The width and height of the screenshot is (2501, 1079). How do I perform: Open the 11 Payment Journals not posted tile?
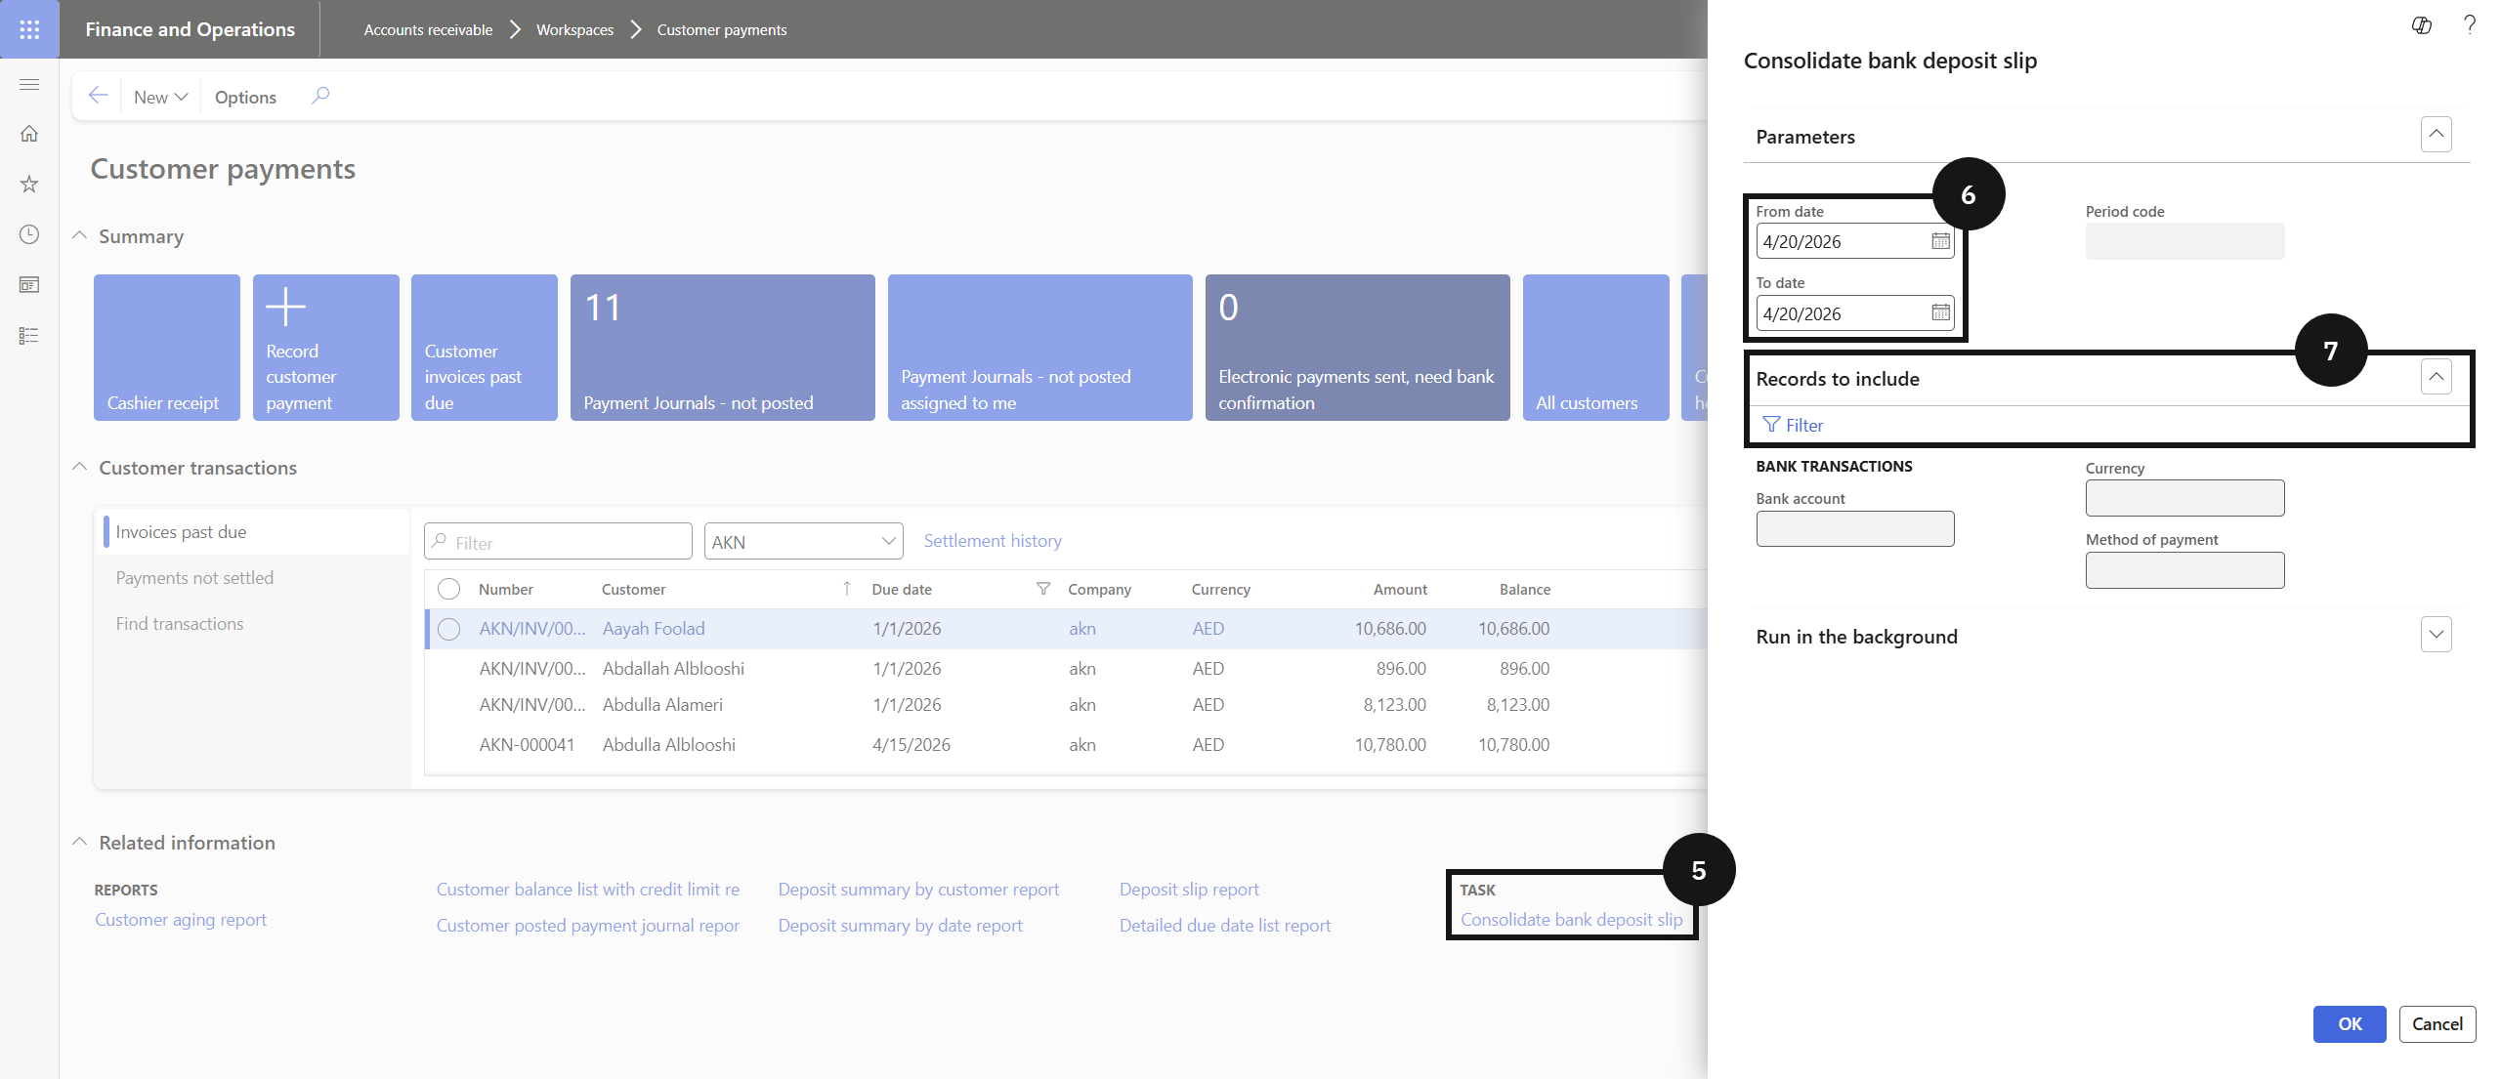click(x=723, y=348)
